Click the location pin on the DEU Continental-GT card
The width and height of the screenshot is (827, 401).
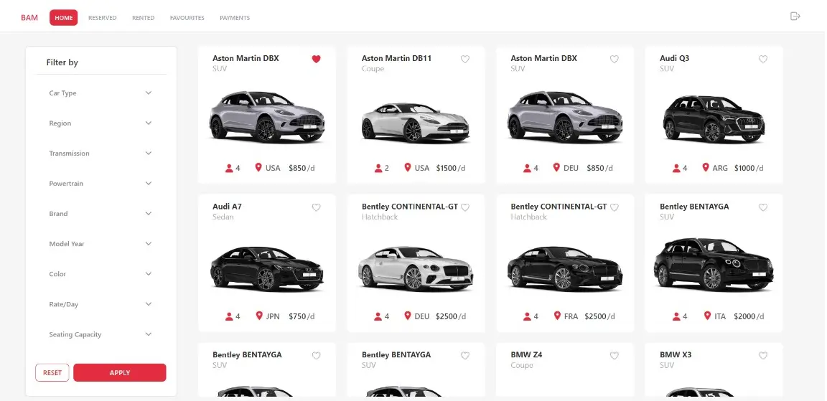coord(408,316)
